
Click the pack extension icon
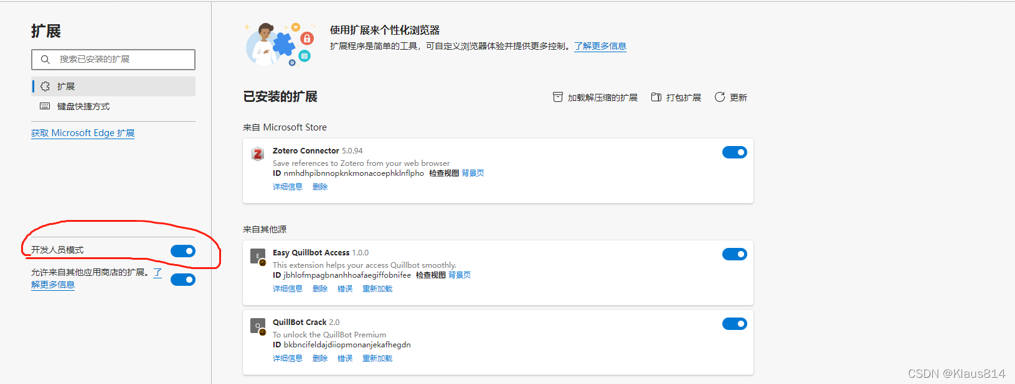click(x=656, y=97)
